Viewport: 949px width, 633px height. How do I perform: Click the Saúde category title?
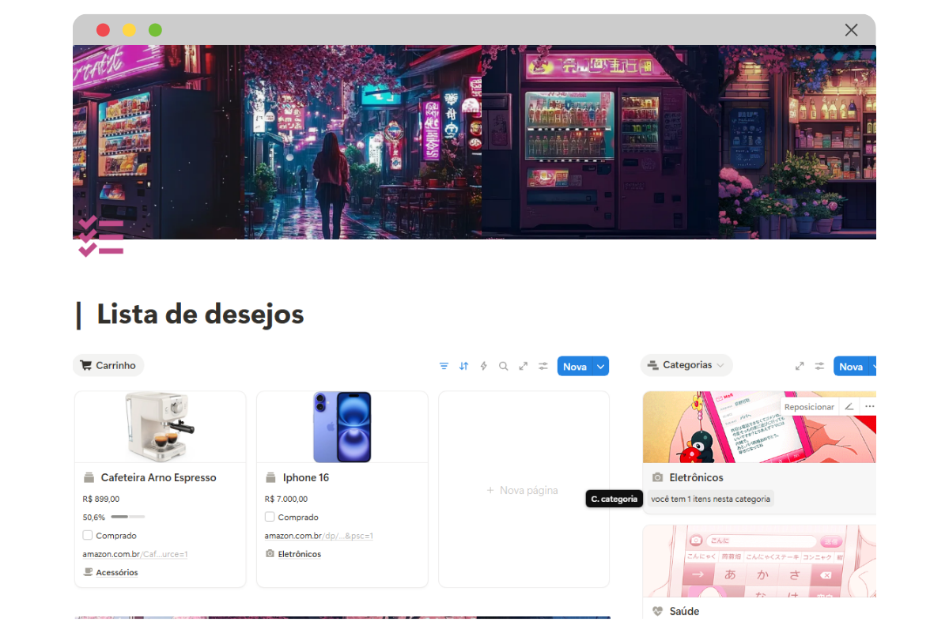point(684,611)
